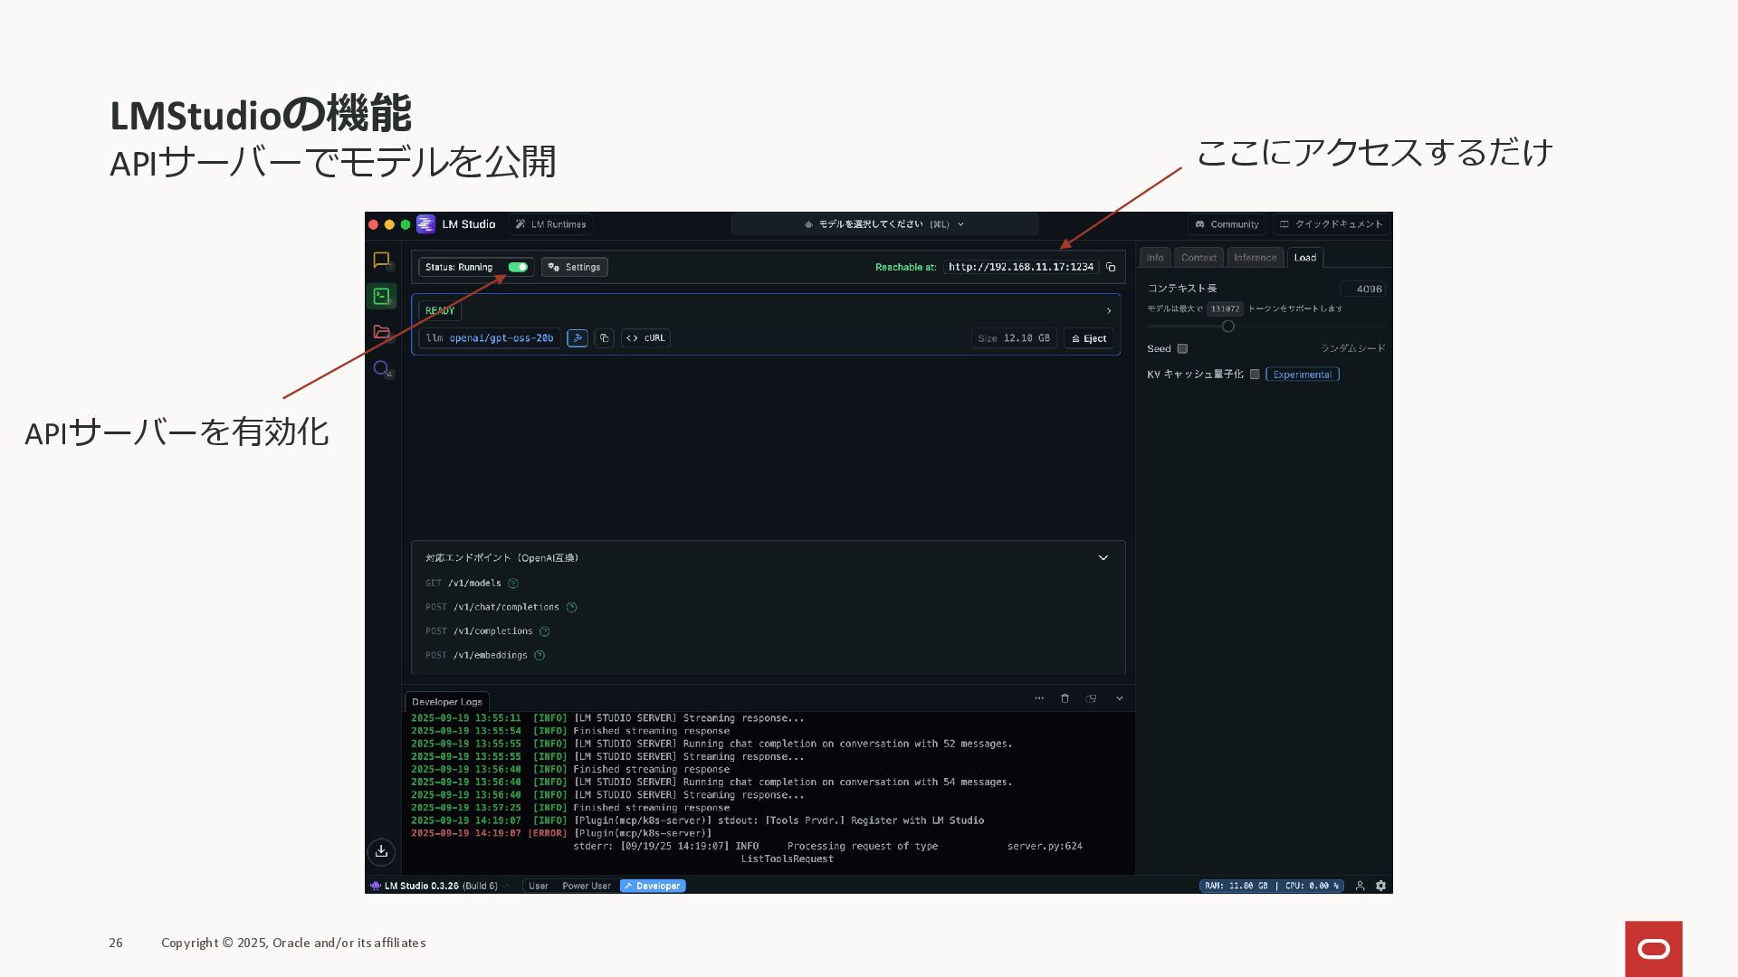Screen dimensions: 1738x977
Task: Enable the Seed checkbox
Action: tap(1182, 348)
